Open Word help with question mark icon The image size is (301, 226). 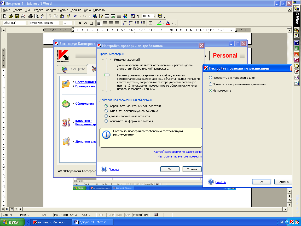[x=160, y=16]
